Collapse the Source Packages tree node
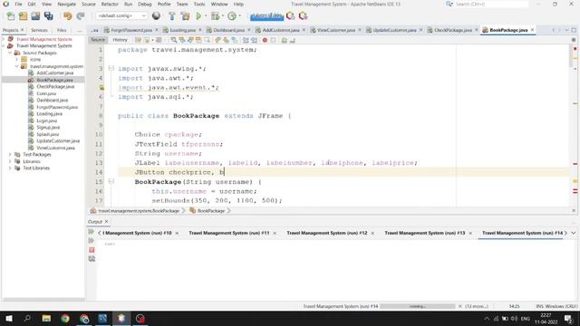Screen dimensions: 580x326 click(10, 53)
